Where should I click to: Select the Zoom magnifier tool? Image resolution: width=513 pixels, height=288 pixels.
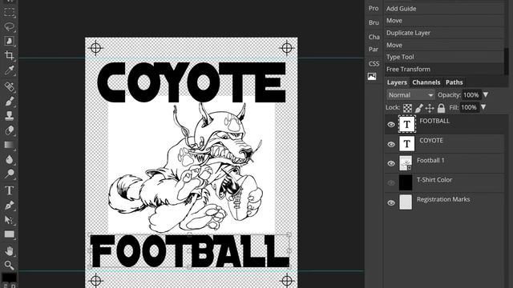click(x=9, y=265)
